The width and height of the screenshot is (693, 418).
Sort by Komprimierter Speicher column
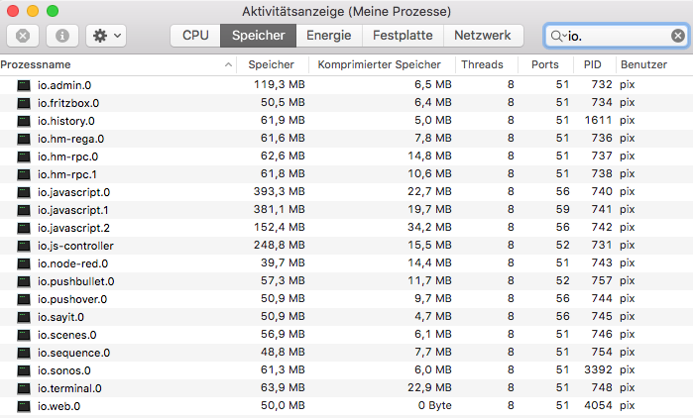380,64
